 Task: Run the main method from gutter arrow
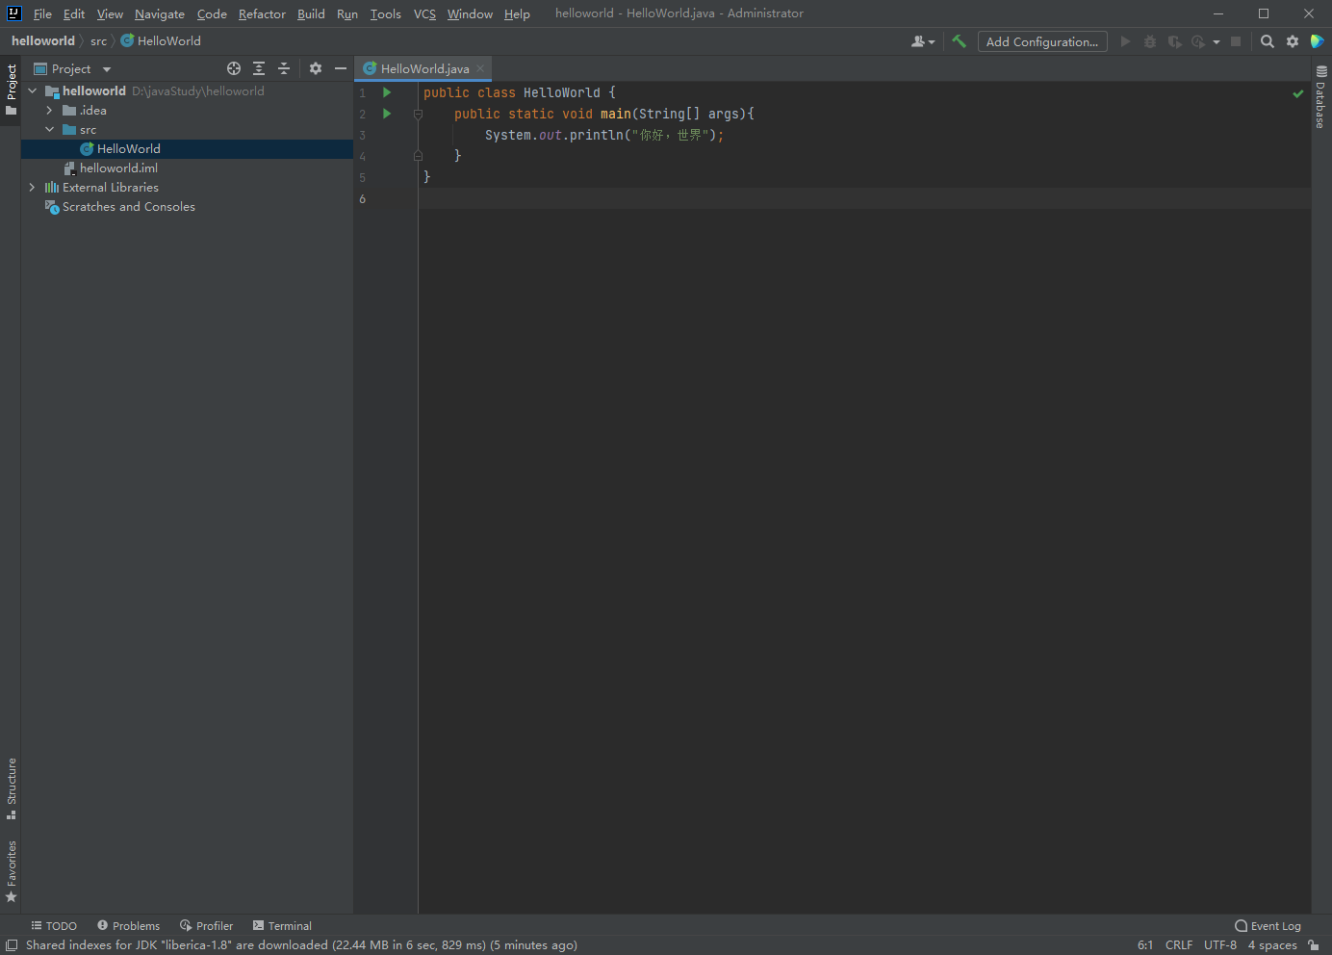(387, 114)
